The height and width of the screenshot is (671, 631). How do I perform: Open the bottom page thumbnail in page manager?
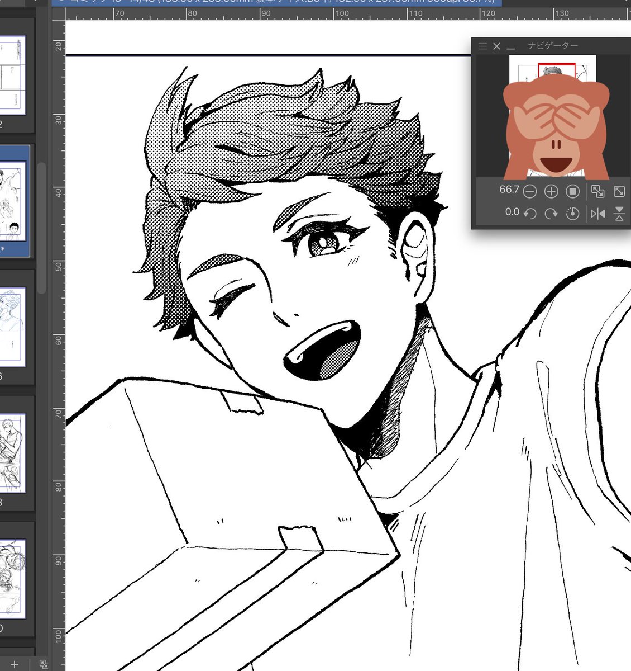[12, 579]
